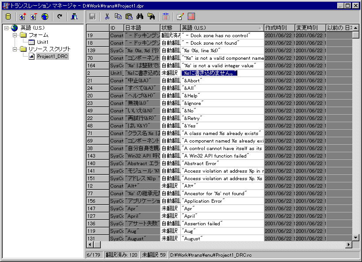This screenshot has width=362, height=262.
Task: Click the "&Help" translation cell
Action: click(x=222, y=96)
